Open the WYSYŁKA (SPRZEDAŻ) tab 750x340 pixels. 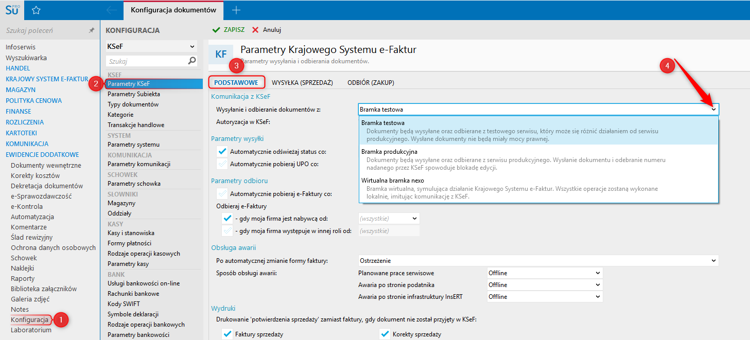(303, 82)
